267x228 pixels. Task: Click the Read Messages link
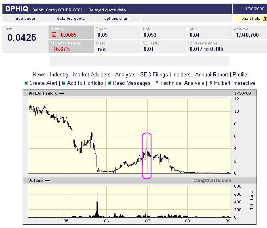point(132,83)
